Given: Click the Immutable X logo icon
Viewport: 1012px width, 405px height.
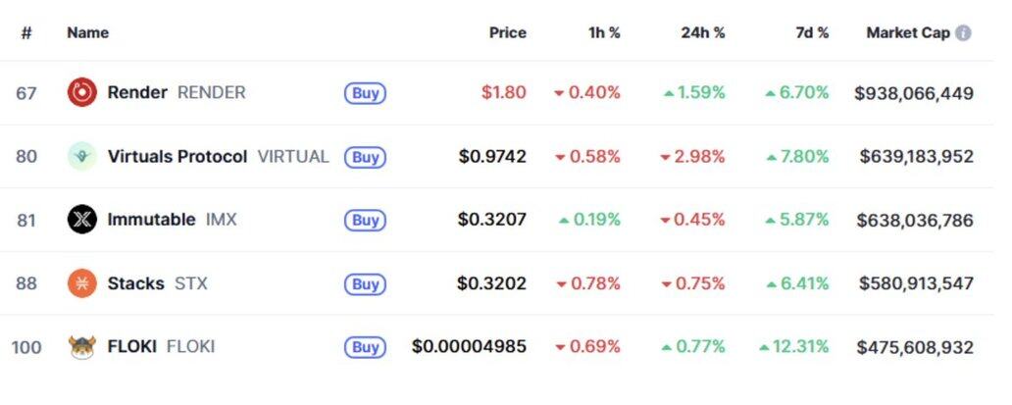Looking at the screenshot, I should coord(81,220).
